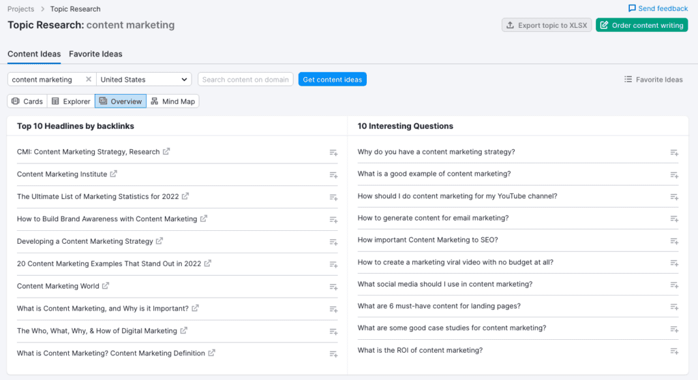Open external link for Content Marketing Institute
This screenshot has height=380, width=698.
[x=114, y=174]
